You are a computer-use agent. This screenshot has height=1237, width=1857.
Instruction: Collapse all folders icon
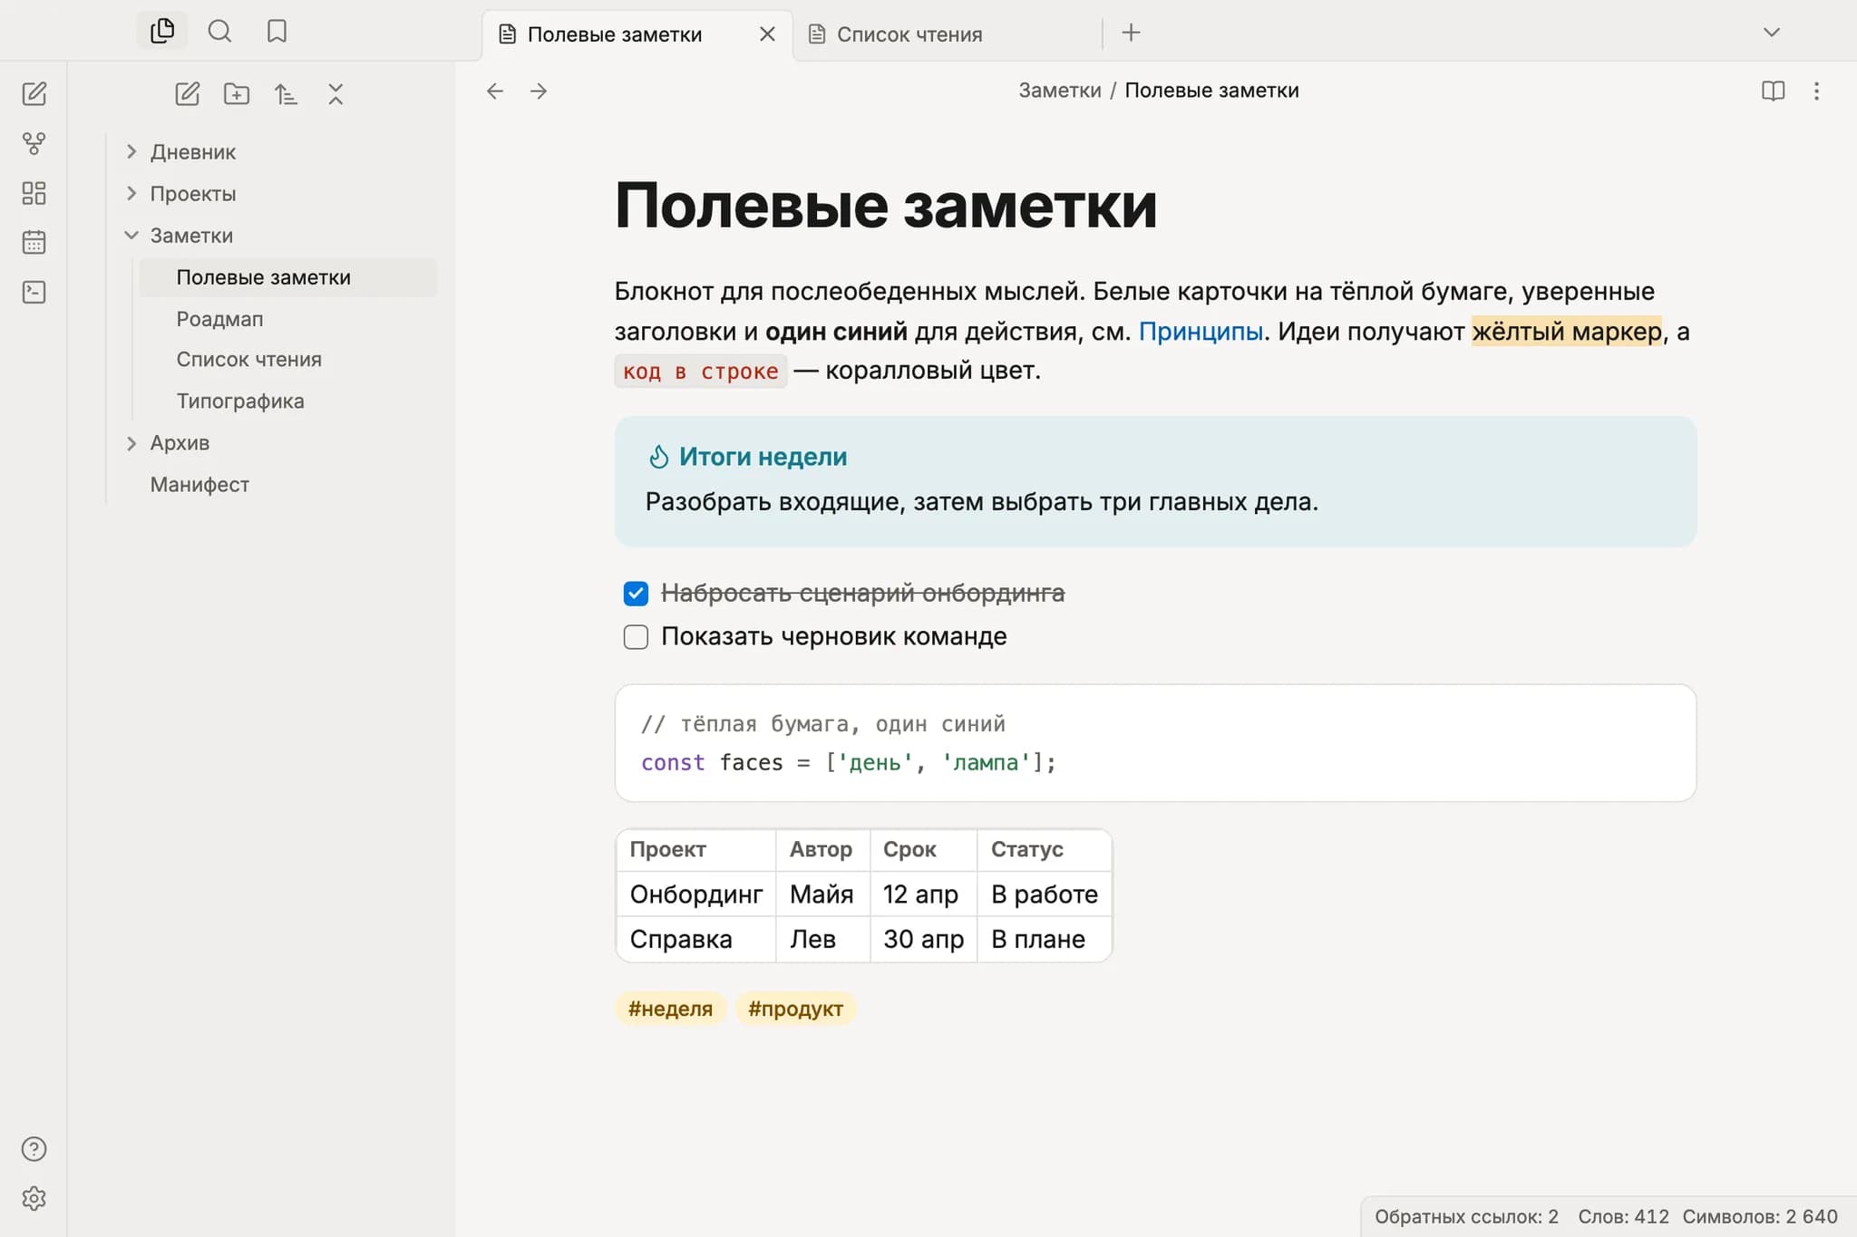point(335,93)
